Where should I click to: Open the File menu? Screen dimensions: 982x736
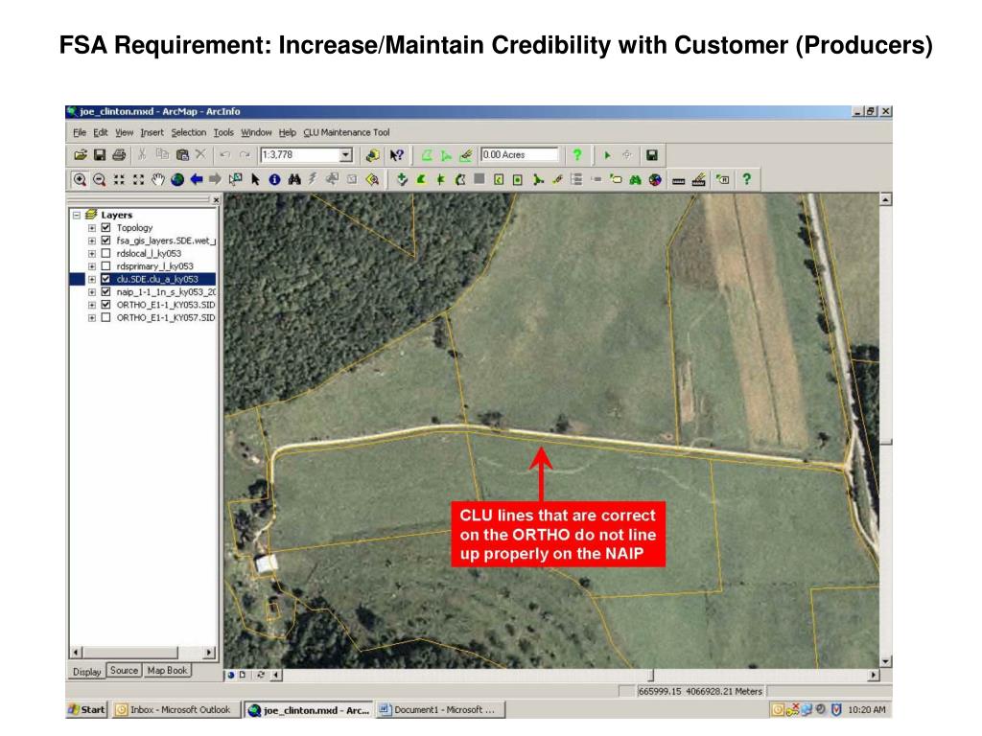tap(80, 132)
